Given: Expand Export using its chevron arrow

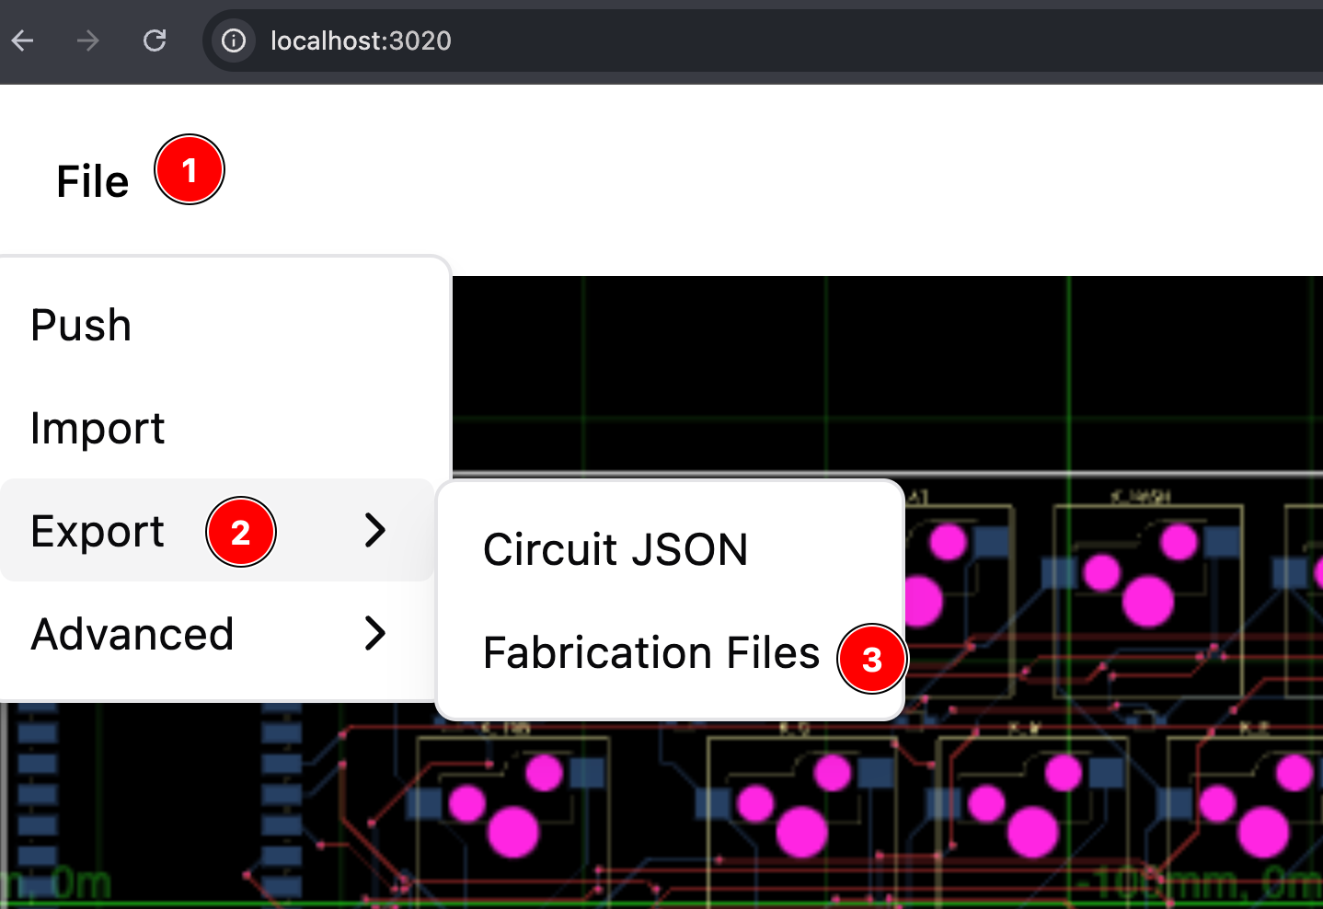Looking at the screenshot, I should pyautogui.click(x=374, y=530).
